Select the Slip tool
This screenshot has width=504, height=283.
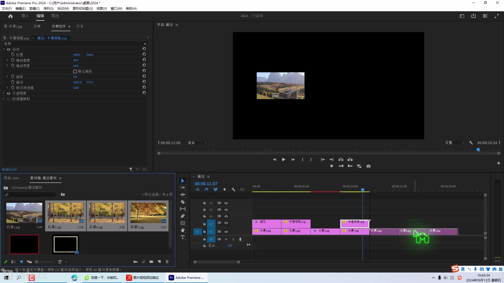tap(183, 209)
